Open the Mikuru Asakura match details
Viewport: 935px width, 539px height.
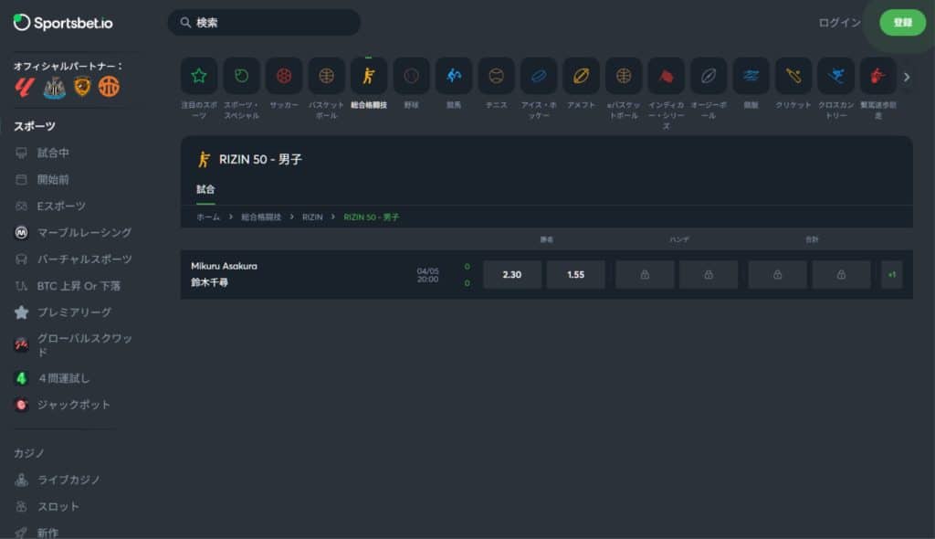(225, 266)
